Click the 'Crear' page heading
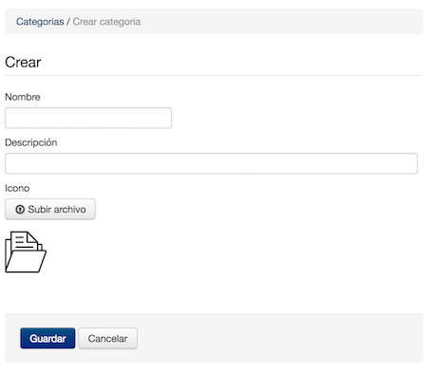Screen dimensions: 435x374 (x=23, y=62)
